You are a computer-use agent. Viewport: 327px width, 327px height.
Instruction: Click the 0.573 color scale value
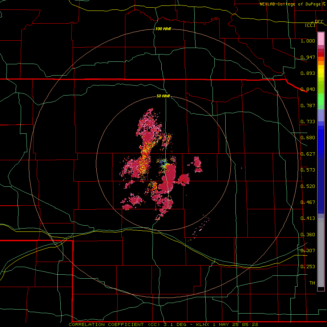tap(308, 170)
